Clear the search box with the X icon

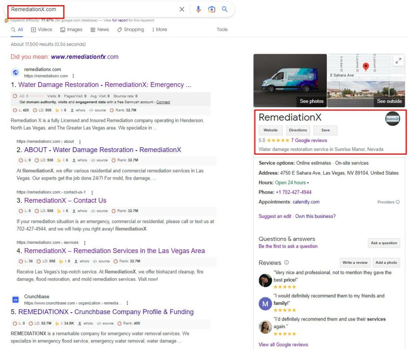point(182,10)
